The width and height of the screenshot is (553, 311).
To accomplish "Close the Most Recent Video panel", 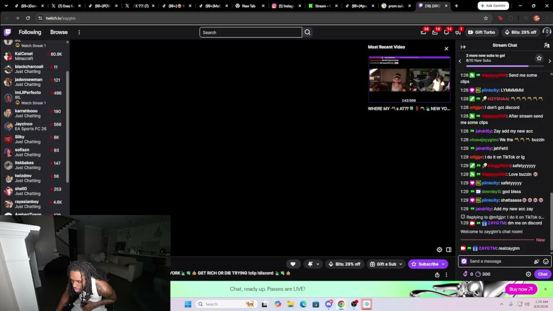I will [x=446, y=48].
